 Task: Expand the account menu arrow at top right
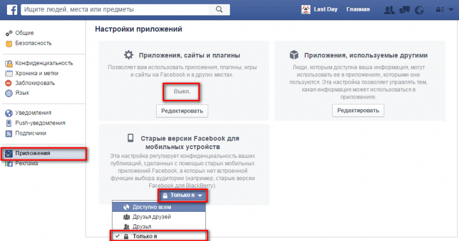tap(451, 10)
